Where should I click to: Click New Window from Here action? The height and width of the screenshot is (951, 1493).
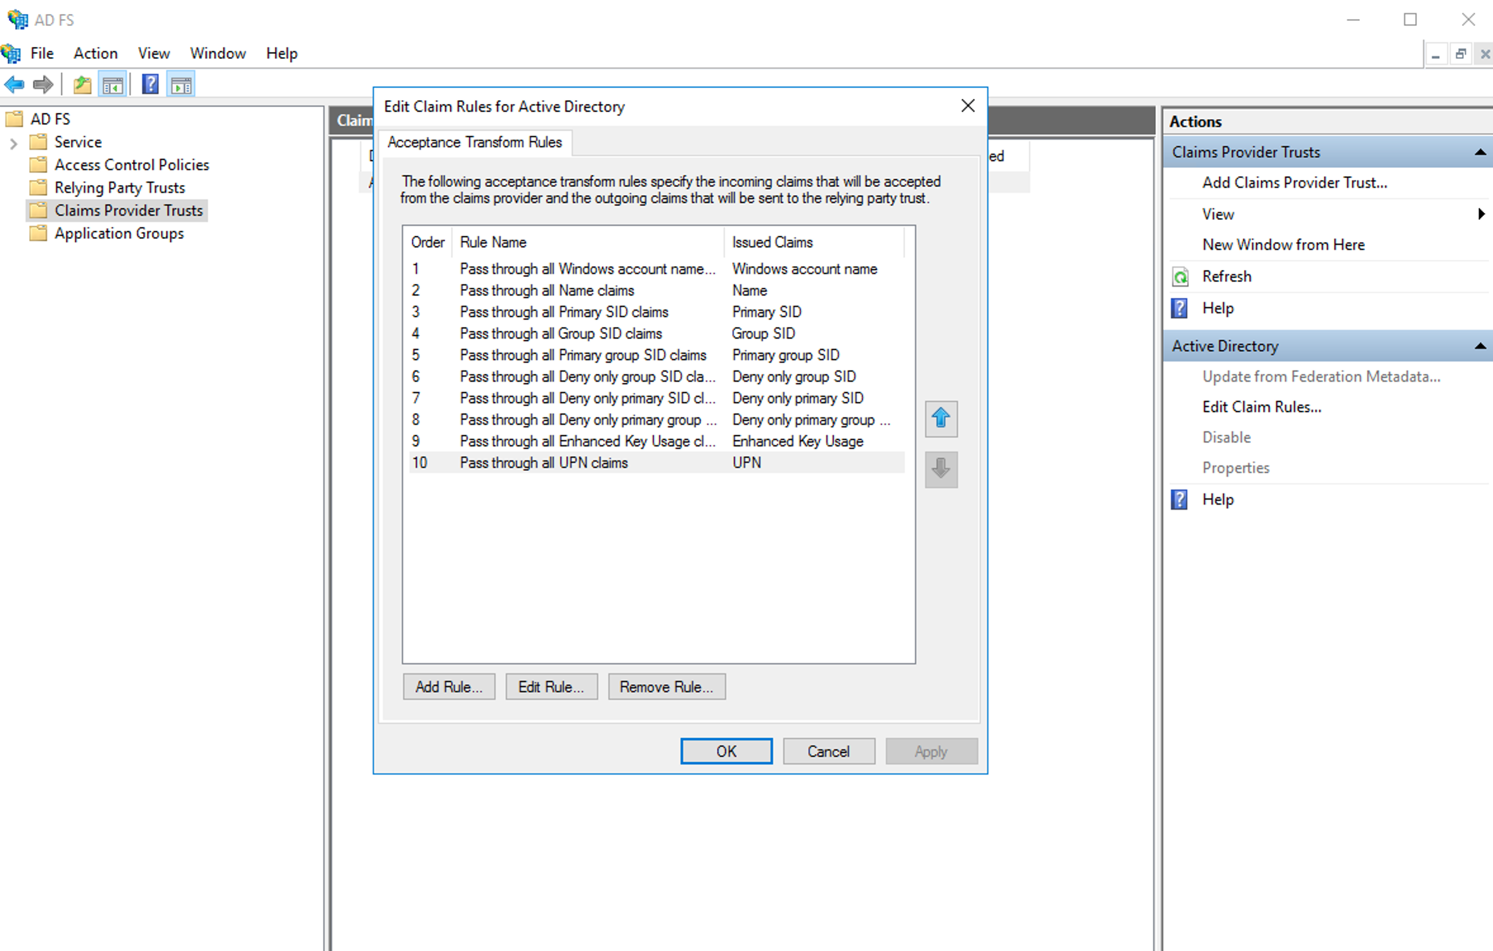point(1283,245)
